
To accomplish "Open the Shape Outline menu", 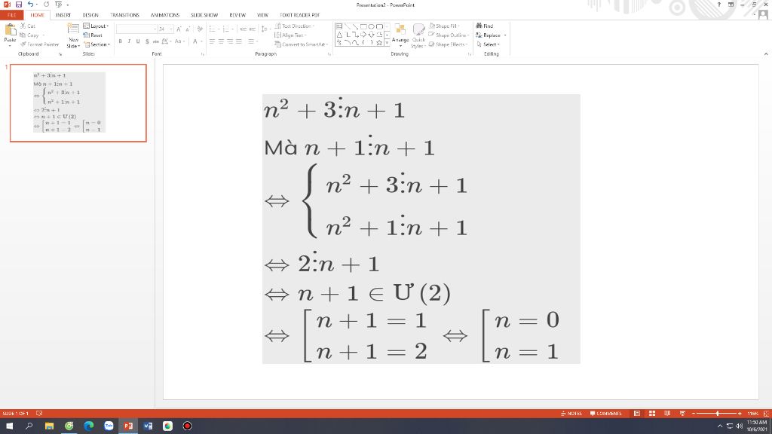I will (x=449, y=35).
